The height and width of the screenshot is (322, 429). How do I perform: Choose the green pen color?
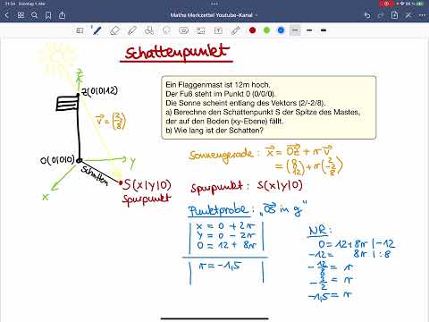(266, 30)
